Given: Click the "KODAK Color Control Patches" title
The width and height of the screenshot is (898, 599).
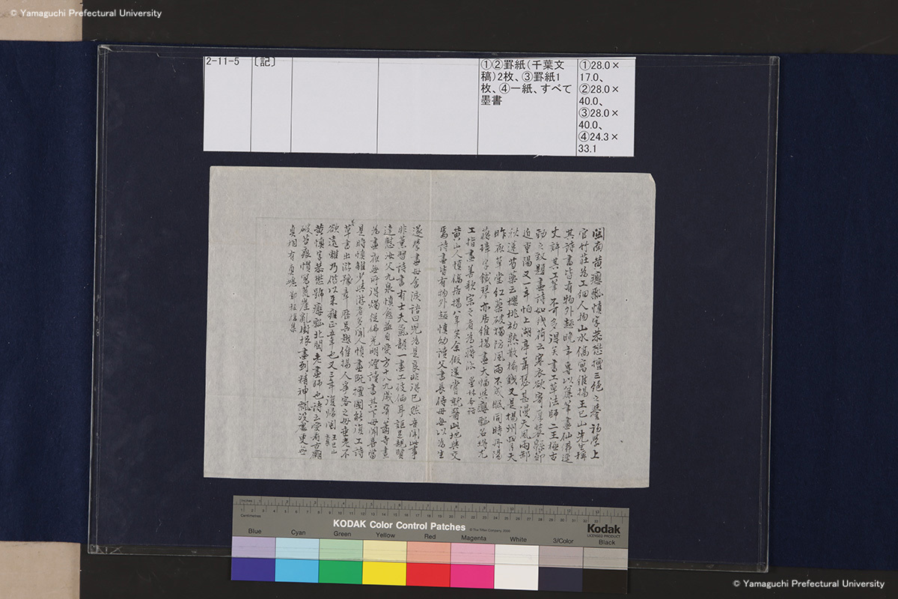Looking at the screenshot, I should (400, 526).
